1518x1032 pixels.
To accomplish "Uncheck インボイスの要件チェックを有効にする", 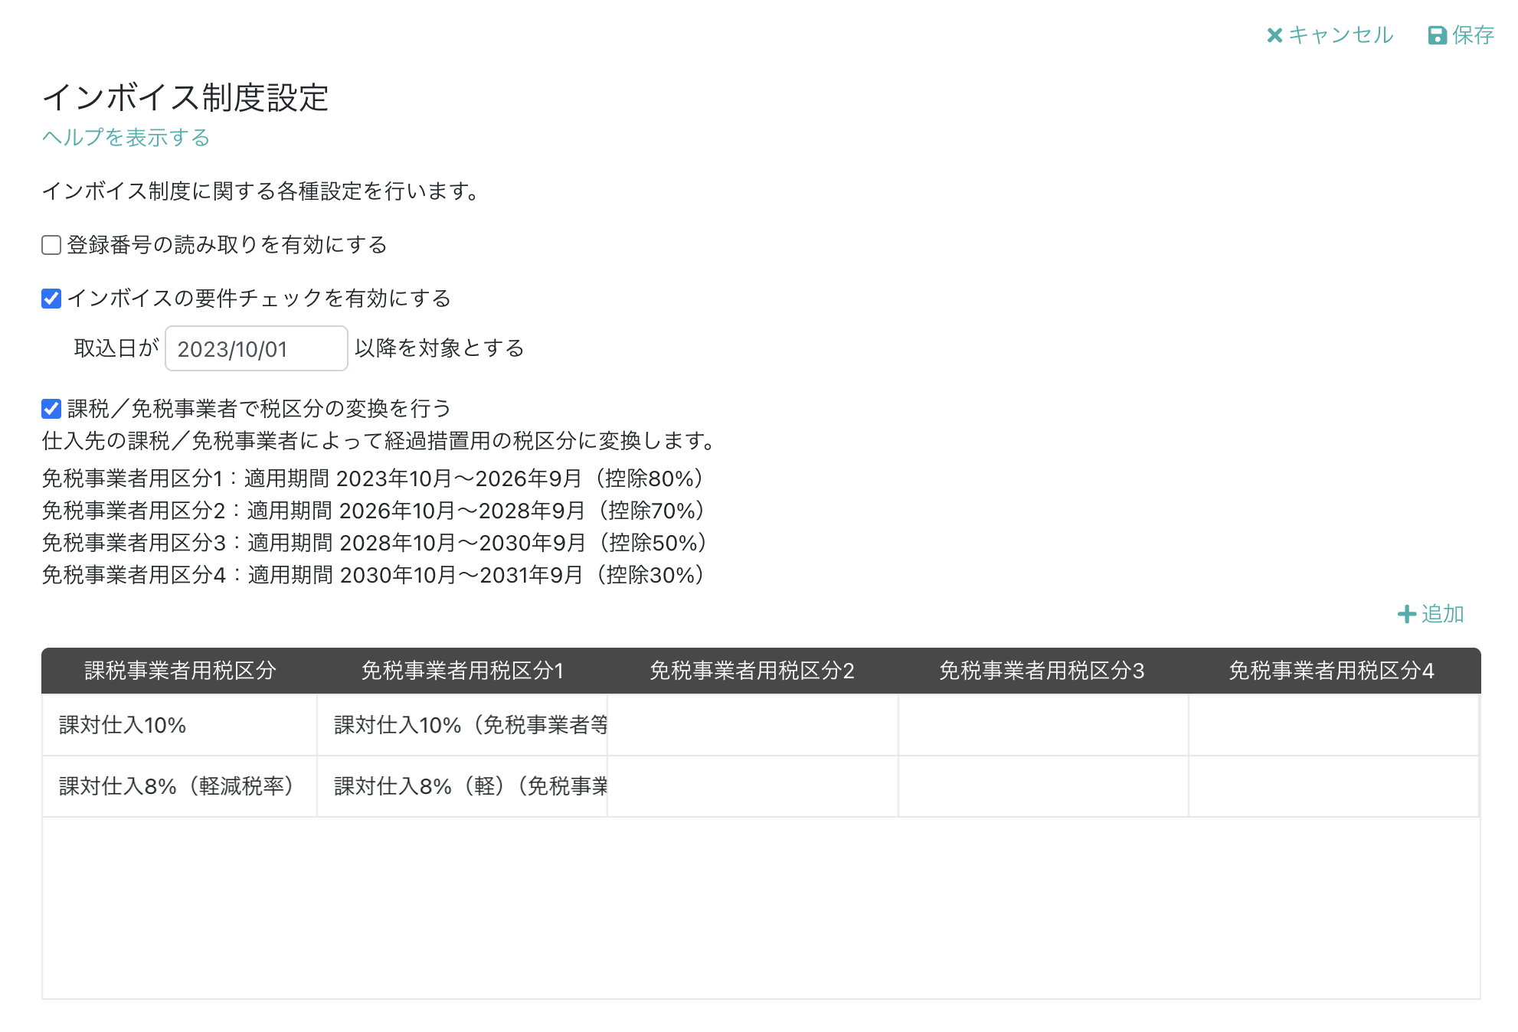I will (x=51, y=299).
